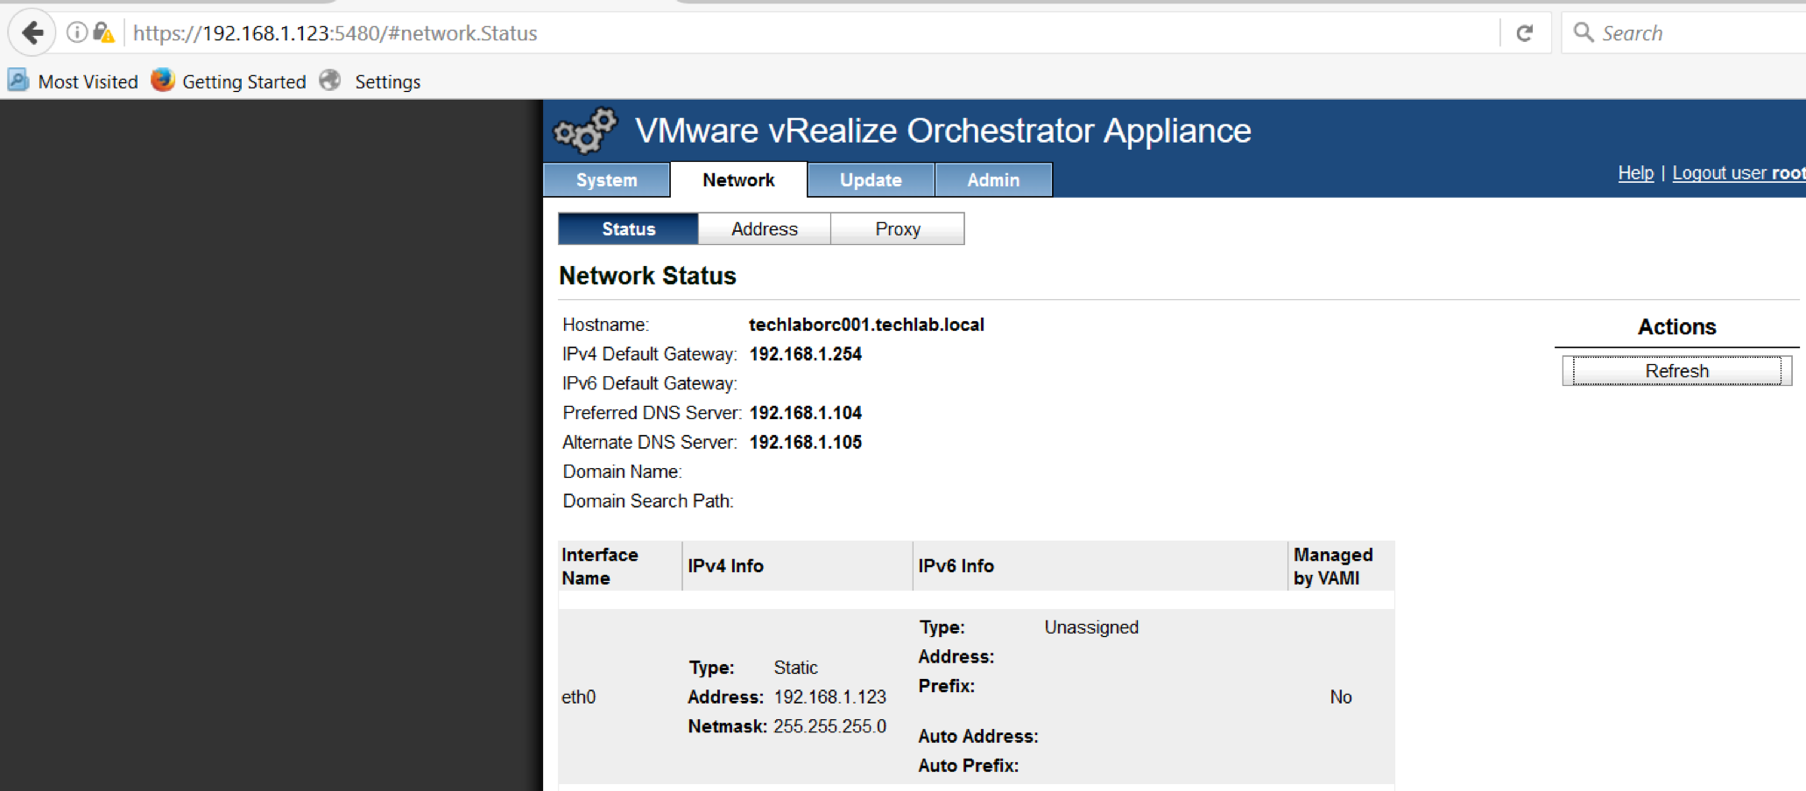Open the Admin tab
Screen dimensions: 1806x791
point(993,180)
